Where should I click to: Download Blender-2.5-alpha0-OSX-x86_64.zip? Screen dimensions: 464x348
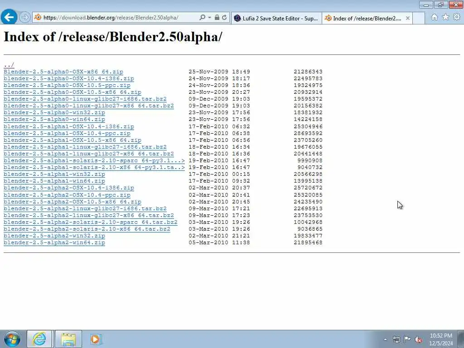click(63, 72)
